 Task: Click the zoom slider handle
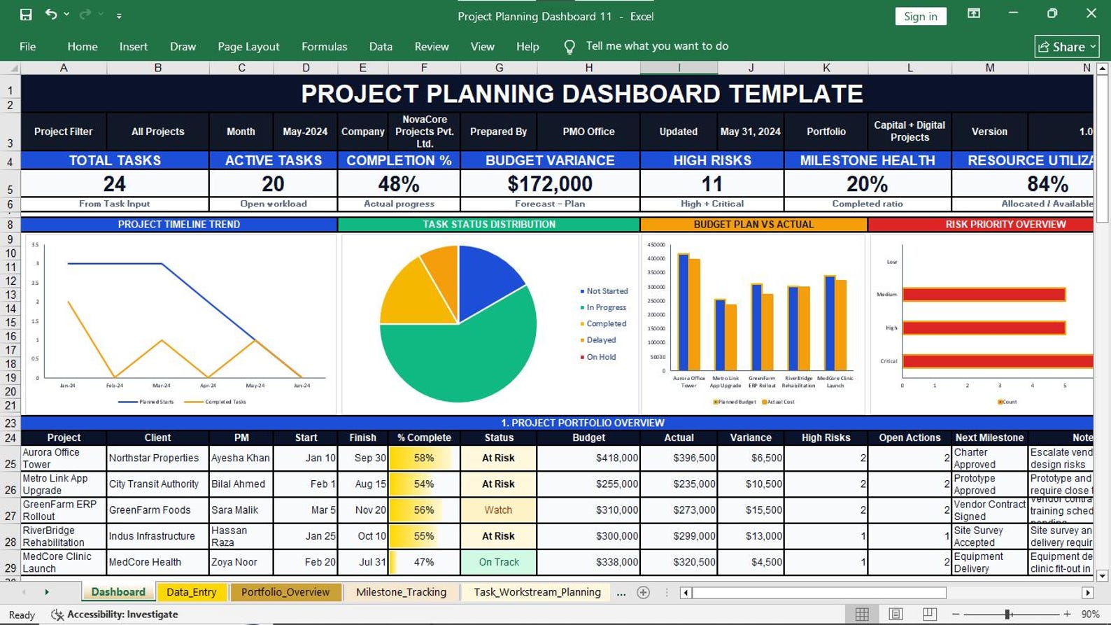1008,614
